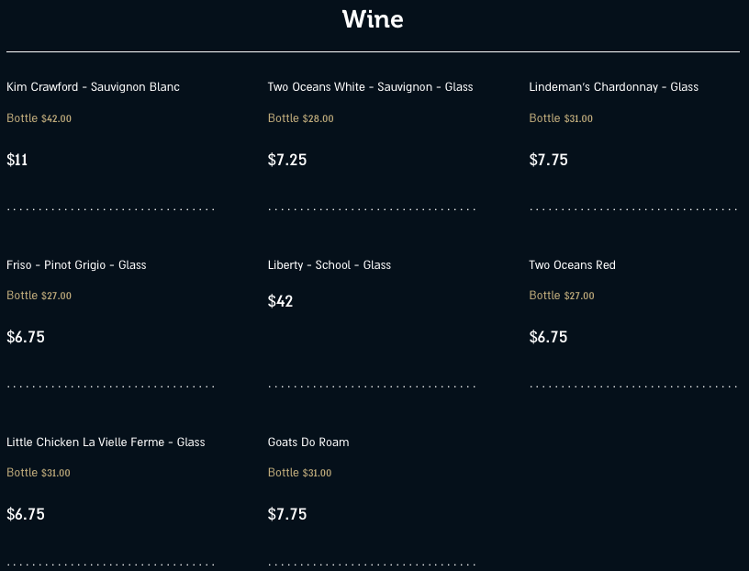Select Little Chicken La Vielle Ferme - Glass
749x571 pixels.
tap(106, 442)
